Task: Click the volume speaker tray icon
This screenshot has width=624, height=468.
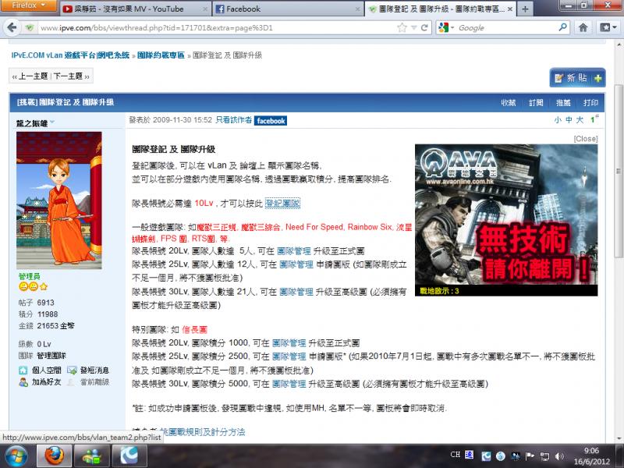Action: click(559, 456)
